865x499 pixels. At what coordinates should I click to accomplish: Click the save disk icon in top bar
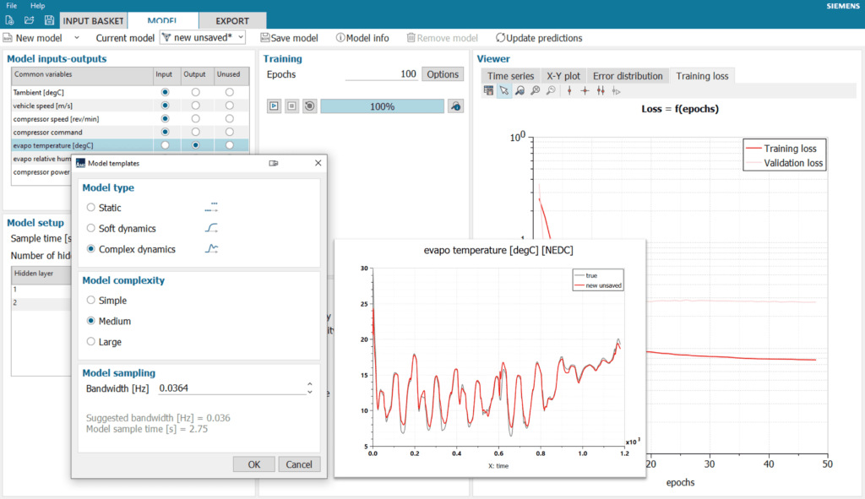point(49,20)
